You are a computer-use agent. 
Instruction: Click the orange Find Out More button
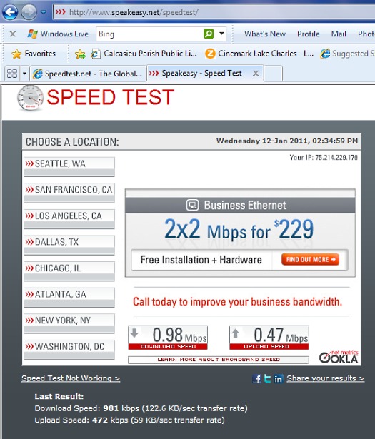coord(310,260)
